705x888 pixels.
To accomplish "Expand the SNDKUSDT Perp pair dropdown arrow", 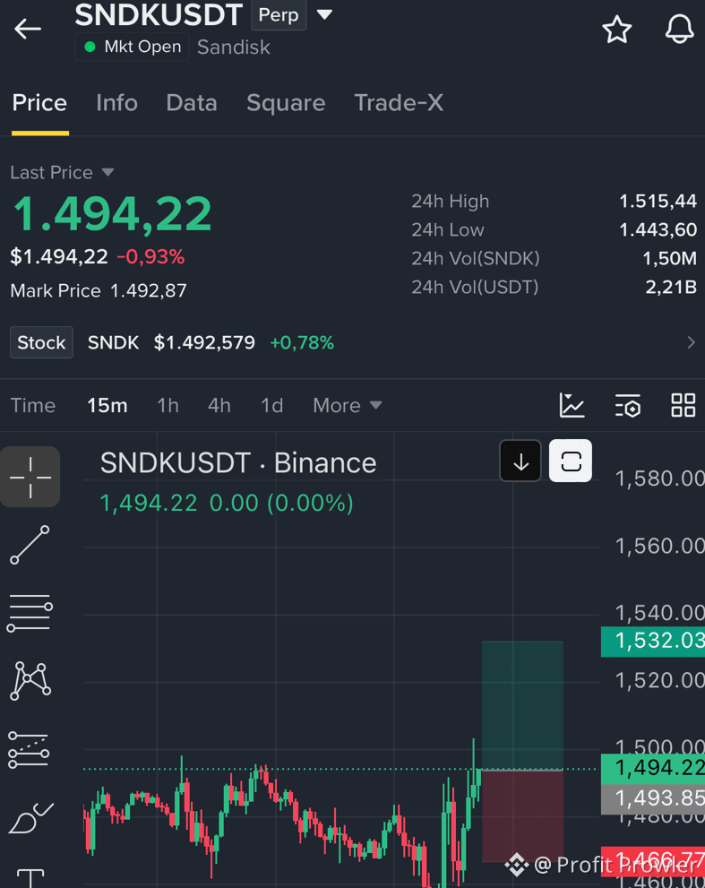I will pyautogui.click(x=324, y=14).
